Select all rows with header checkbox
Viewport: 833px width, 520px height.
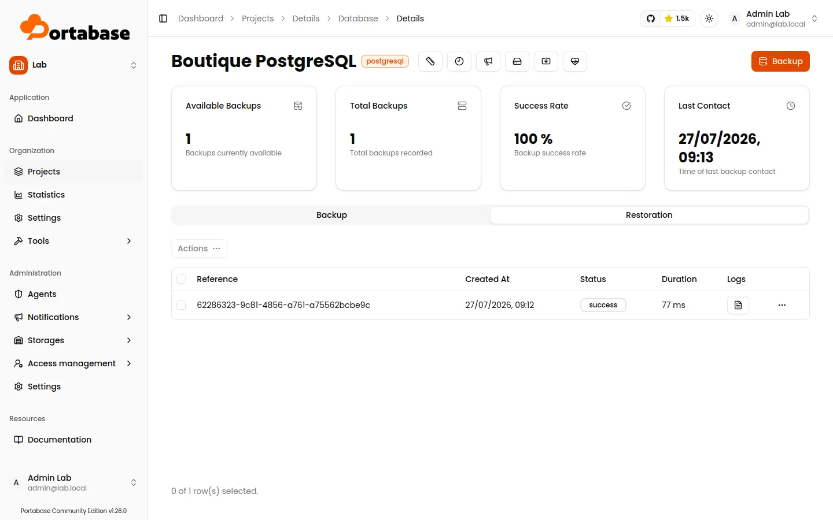pyautogui.click(x=181, y=279)
